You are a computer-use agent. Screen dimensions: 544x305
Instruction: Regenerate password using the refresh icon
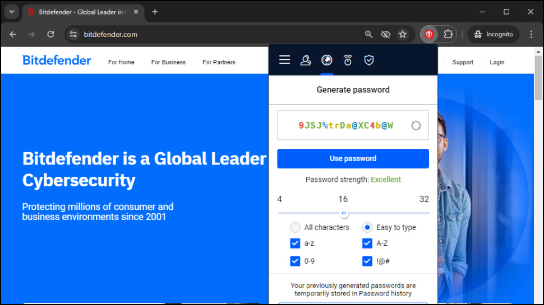(x=416, y=125)
